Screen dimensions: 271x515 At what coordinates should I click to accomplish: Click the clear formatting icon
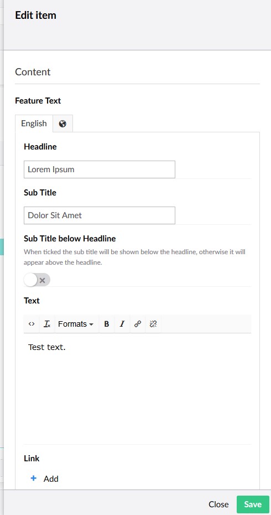(x=47, y=324)
